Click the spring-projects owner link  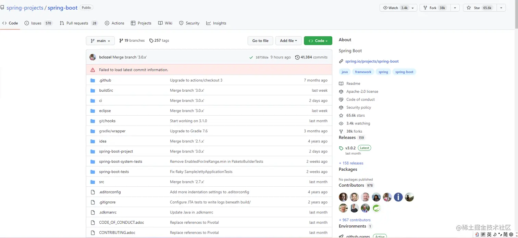tap(25, 8)
